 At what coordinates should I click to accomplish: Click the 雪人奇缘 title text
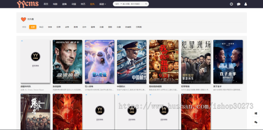click(x=89, y=86)
